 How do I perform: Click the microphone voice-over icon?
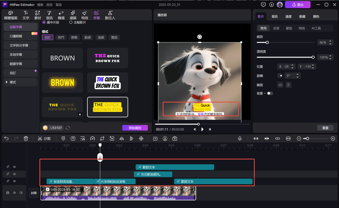click(x=240, y=138)
